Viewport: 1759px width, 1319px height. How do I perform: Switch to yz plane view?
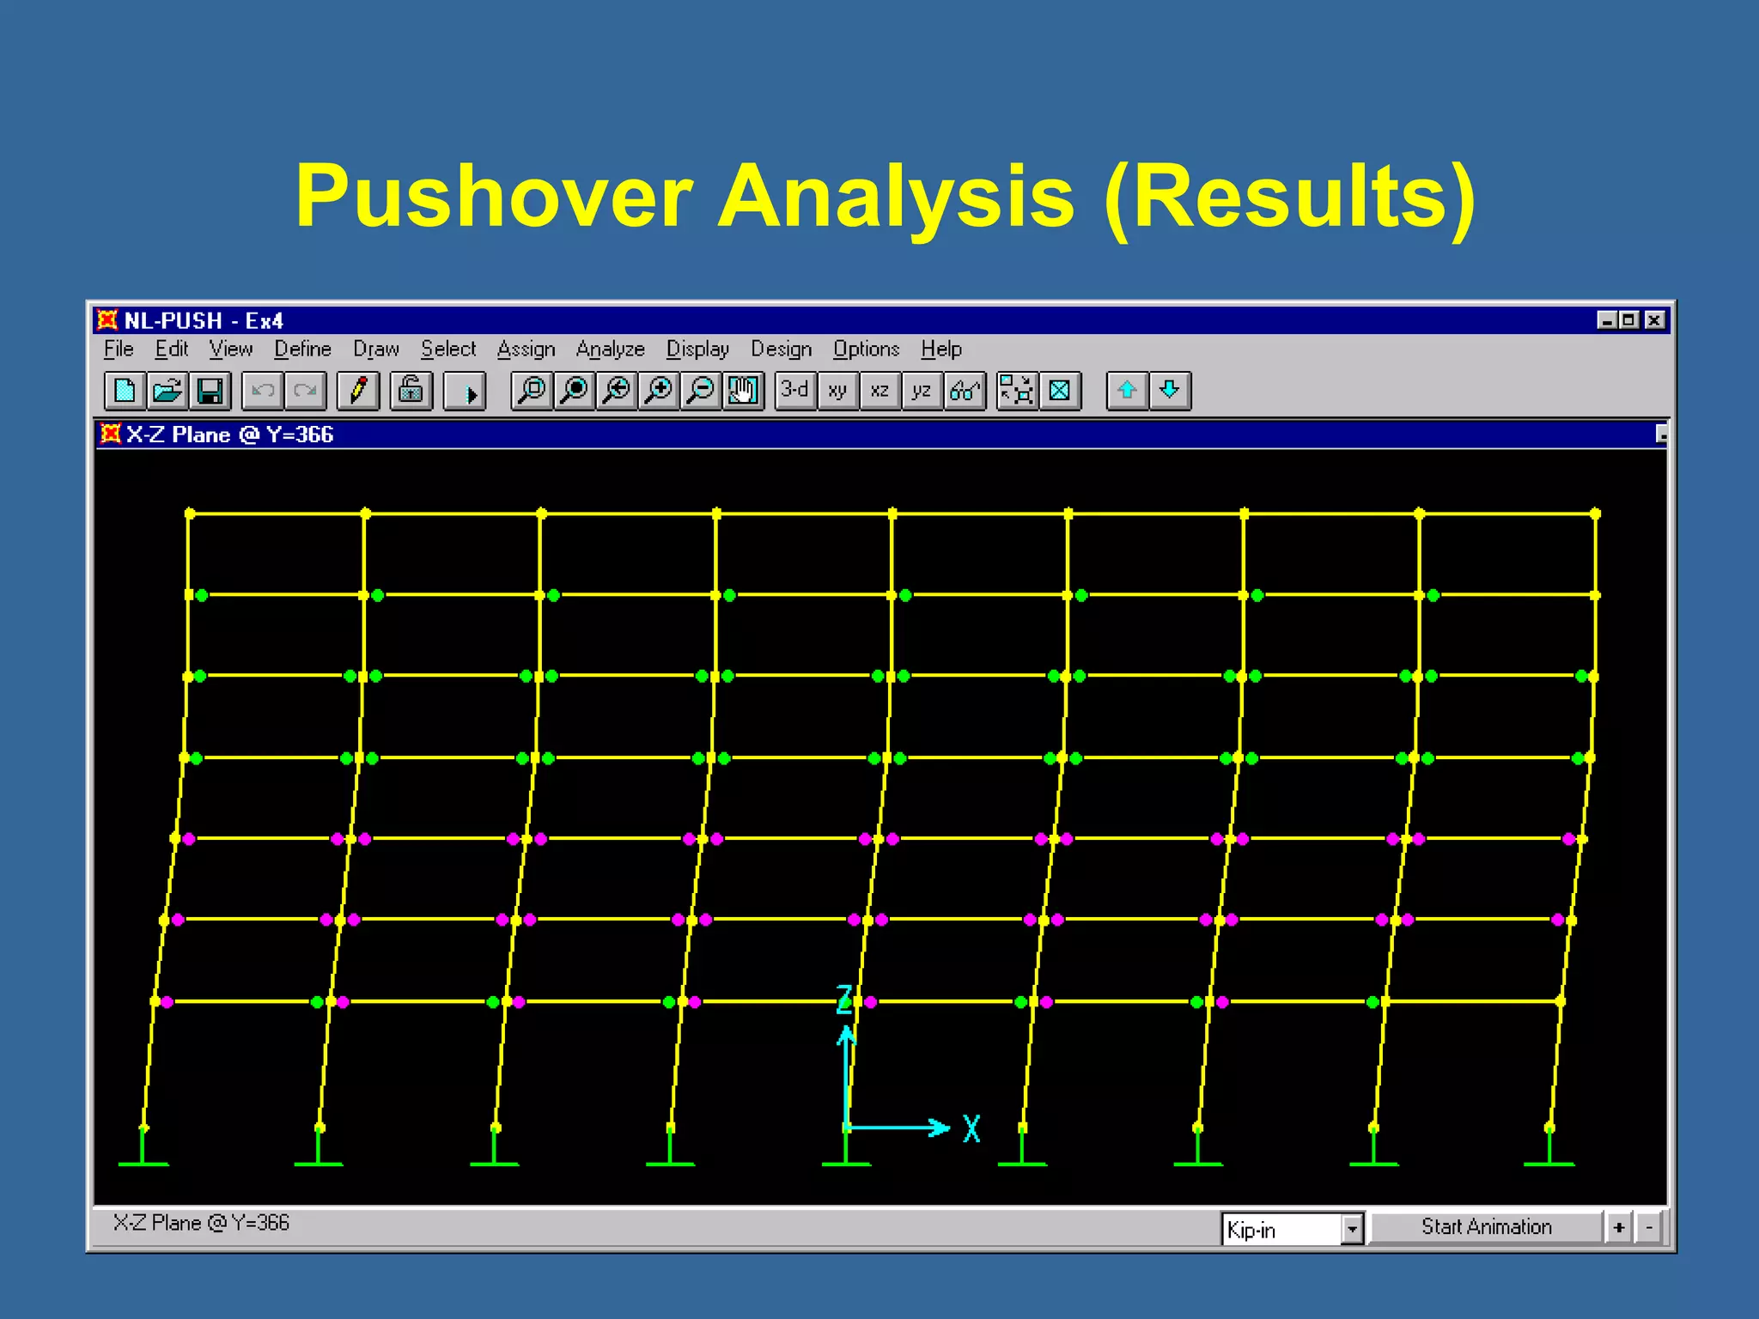coord(922,391)
